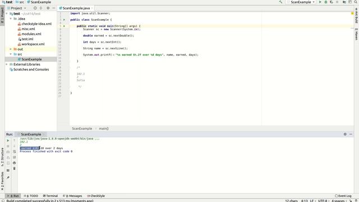Image resolution: width=359 pixels, height=202 pixels.
Task: Open the Project view selector dropdown
Action: tap(16, 8)
